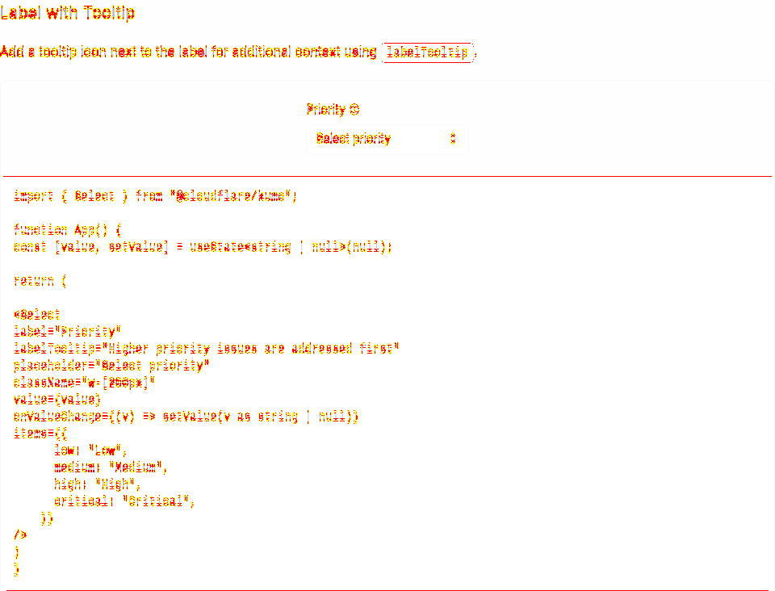Click the labelTooltip inline code badge
The image size is (775, 591).
point(428,52)
